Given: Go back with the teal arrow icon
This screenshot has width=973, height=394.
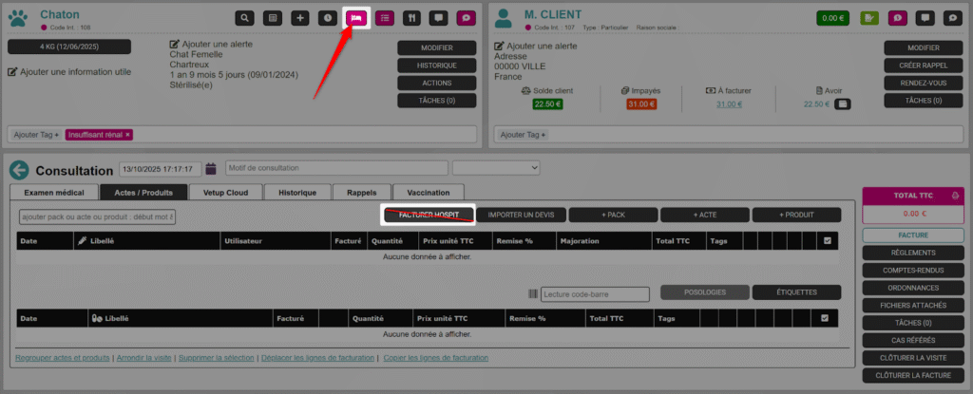Looking at the screenshot, I should point(20,170).
